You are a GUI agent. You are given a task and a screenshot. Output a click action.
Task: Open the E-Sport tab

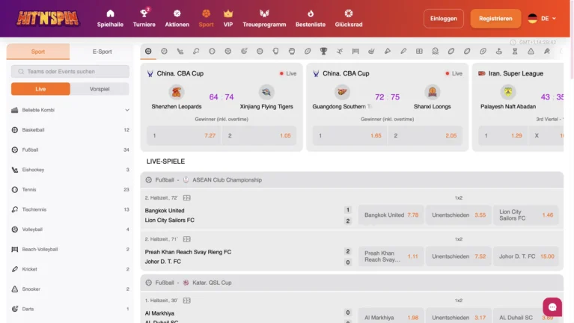coord(102,52)
